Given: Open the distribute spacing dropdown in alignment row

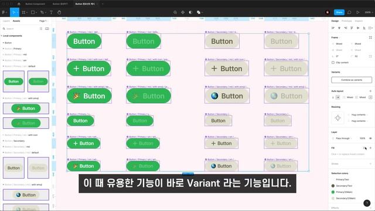Looking at the screenshot, I should (370, 28).
